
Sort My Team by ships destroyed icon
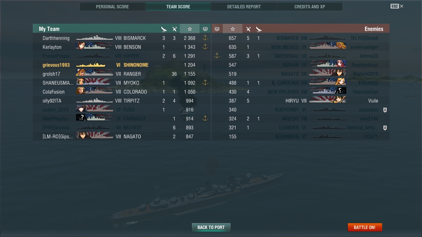tap(164, 29)
